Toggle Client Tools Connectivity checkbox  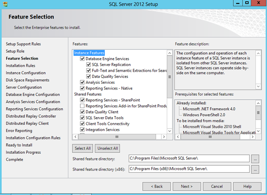point(82,124)
